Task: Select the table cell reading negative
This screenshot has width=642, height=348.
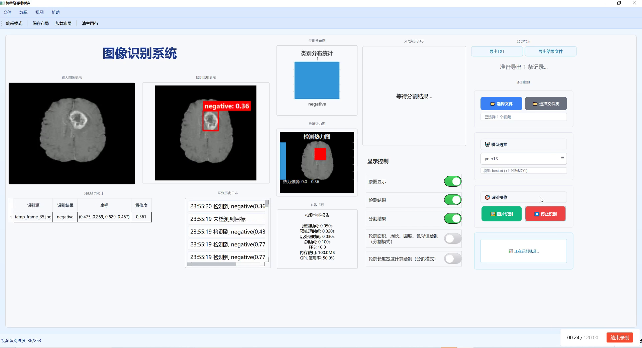Action: (65, 217)
